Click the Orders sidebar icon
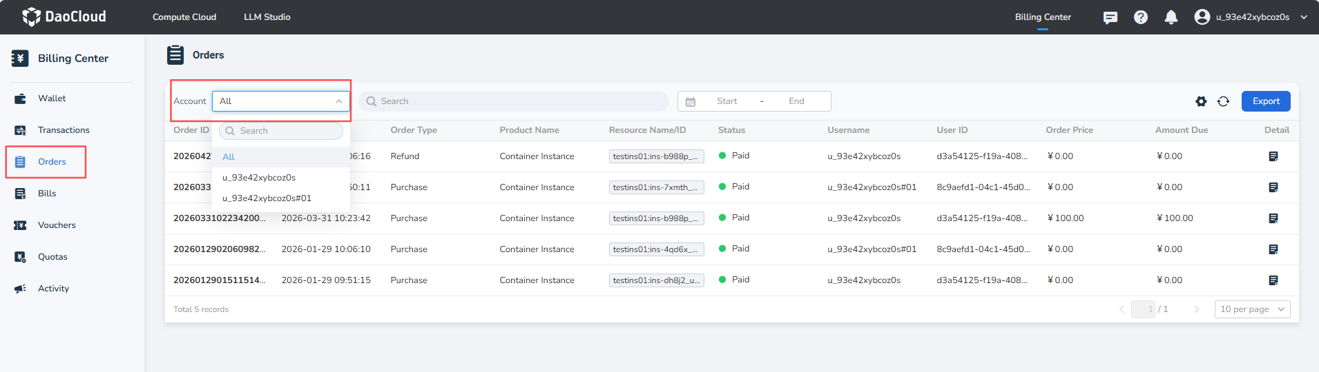This screenshot has height=372, width=1319. [x=20, y=162]
